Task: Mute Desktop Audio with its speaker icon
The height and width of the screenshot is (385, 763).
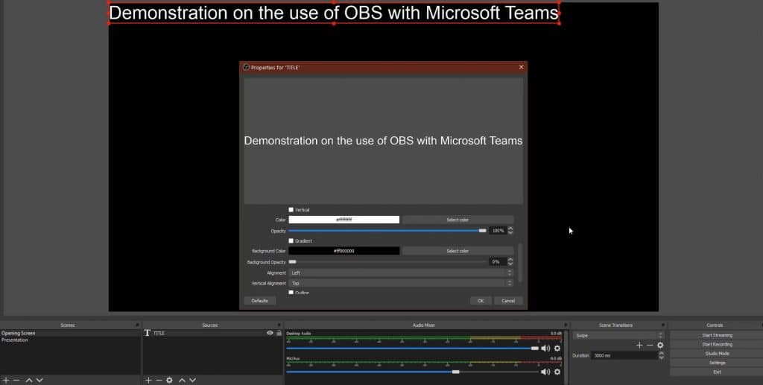Action: (x=545, y=348)
